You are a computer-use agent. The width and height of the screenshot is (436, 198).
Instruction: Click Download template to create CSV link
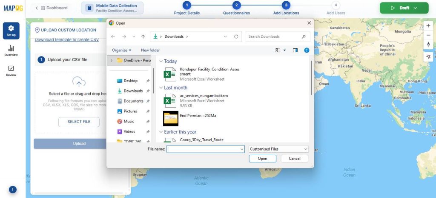click(66, 40)
